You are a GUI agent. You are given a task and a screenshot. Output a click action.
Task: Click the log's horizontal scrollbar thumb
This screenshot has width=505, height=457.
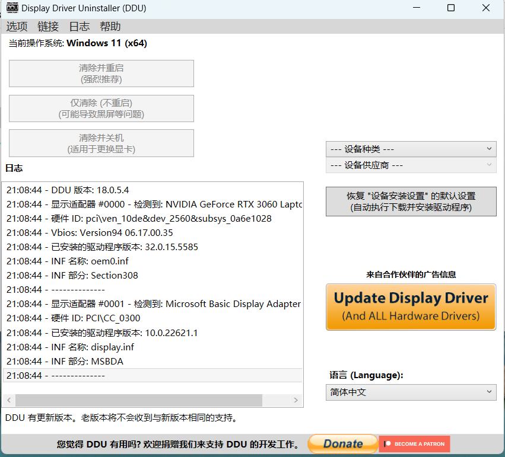(x=138, y=401)
